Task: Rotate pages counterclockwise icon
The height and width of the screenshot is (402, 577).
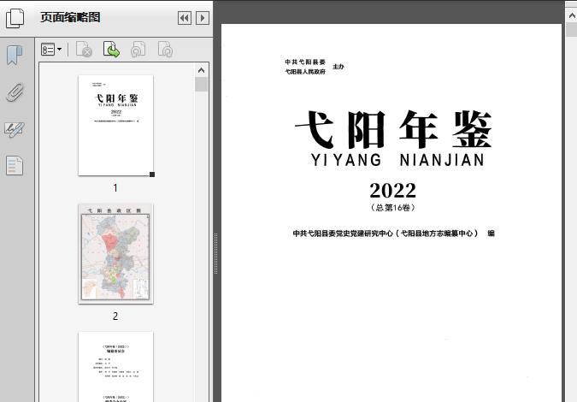Action: [138, 50]
